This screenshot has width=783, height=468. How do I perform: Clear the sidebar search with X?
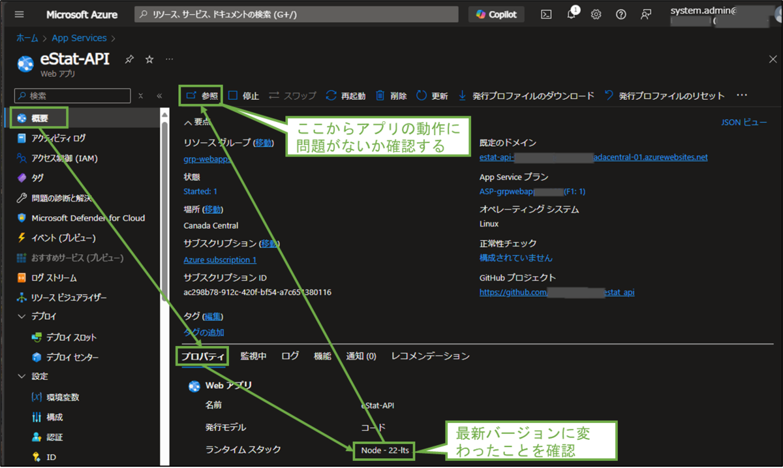pyautogui.click(x=140, y=96)
